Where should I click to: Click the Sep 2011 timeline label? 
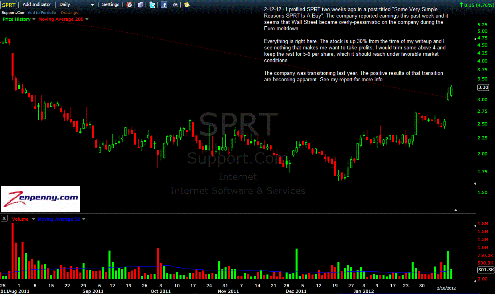coord(94,291)
